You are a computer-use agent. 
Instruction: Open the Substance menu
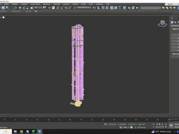[99, 4]
